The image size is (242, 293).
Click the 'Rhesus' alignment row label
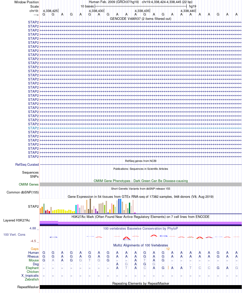33,257
